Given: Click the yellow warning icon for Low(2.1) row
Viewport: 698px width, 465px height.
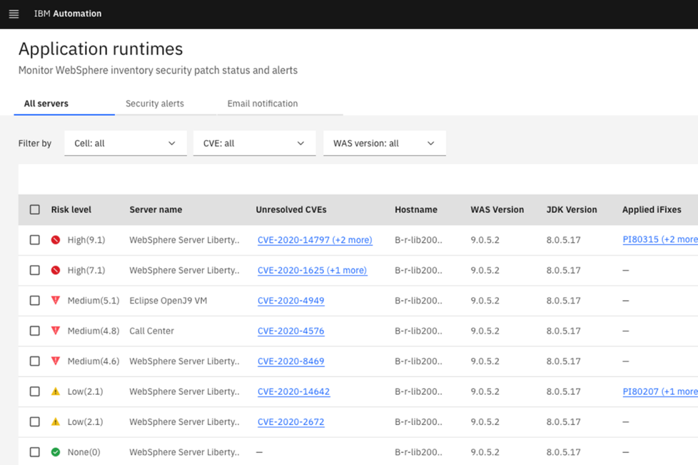Looking at the screenshot, I should (x=55, y=391).
